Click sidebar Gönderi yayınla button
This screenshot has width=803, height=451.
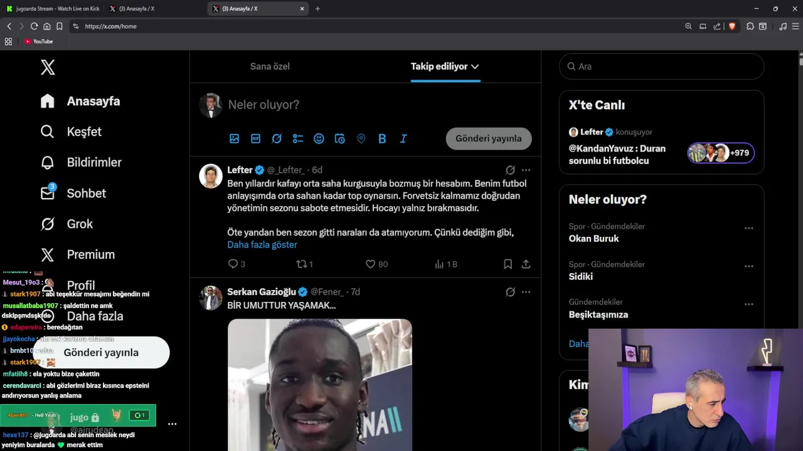coord(101,353)
